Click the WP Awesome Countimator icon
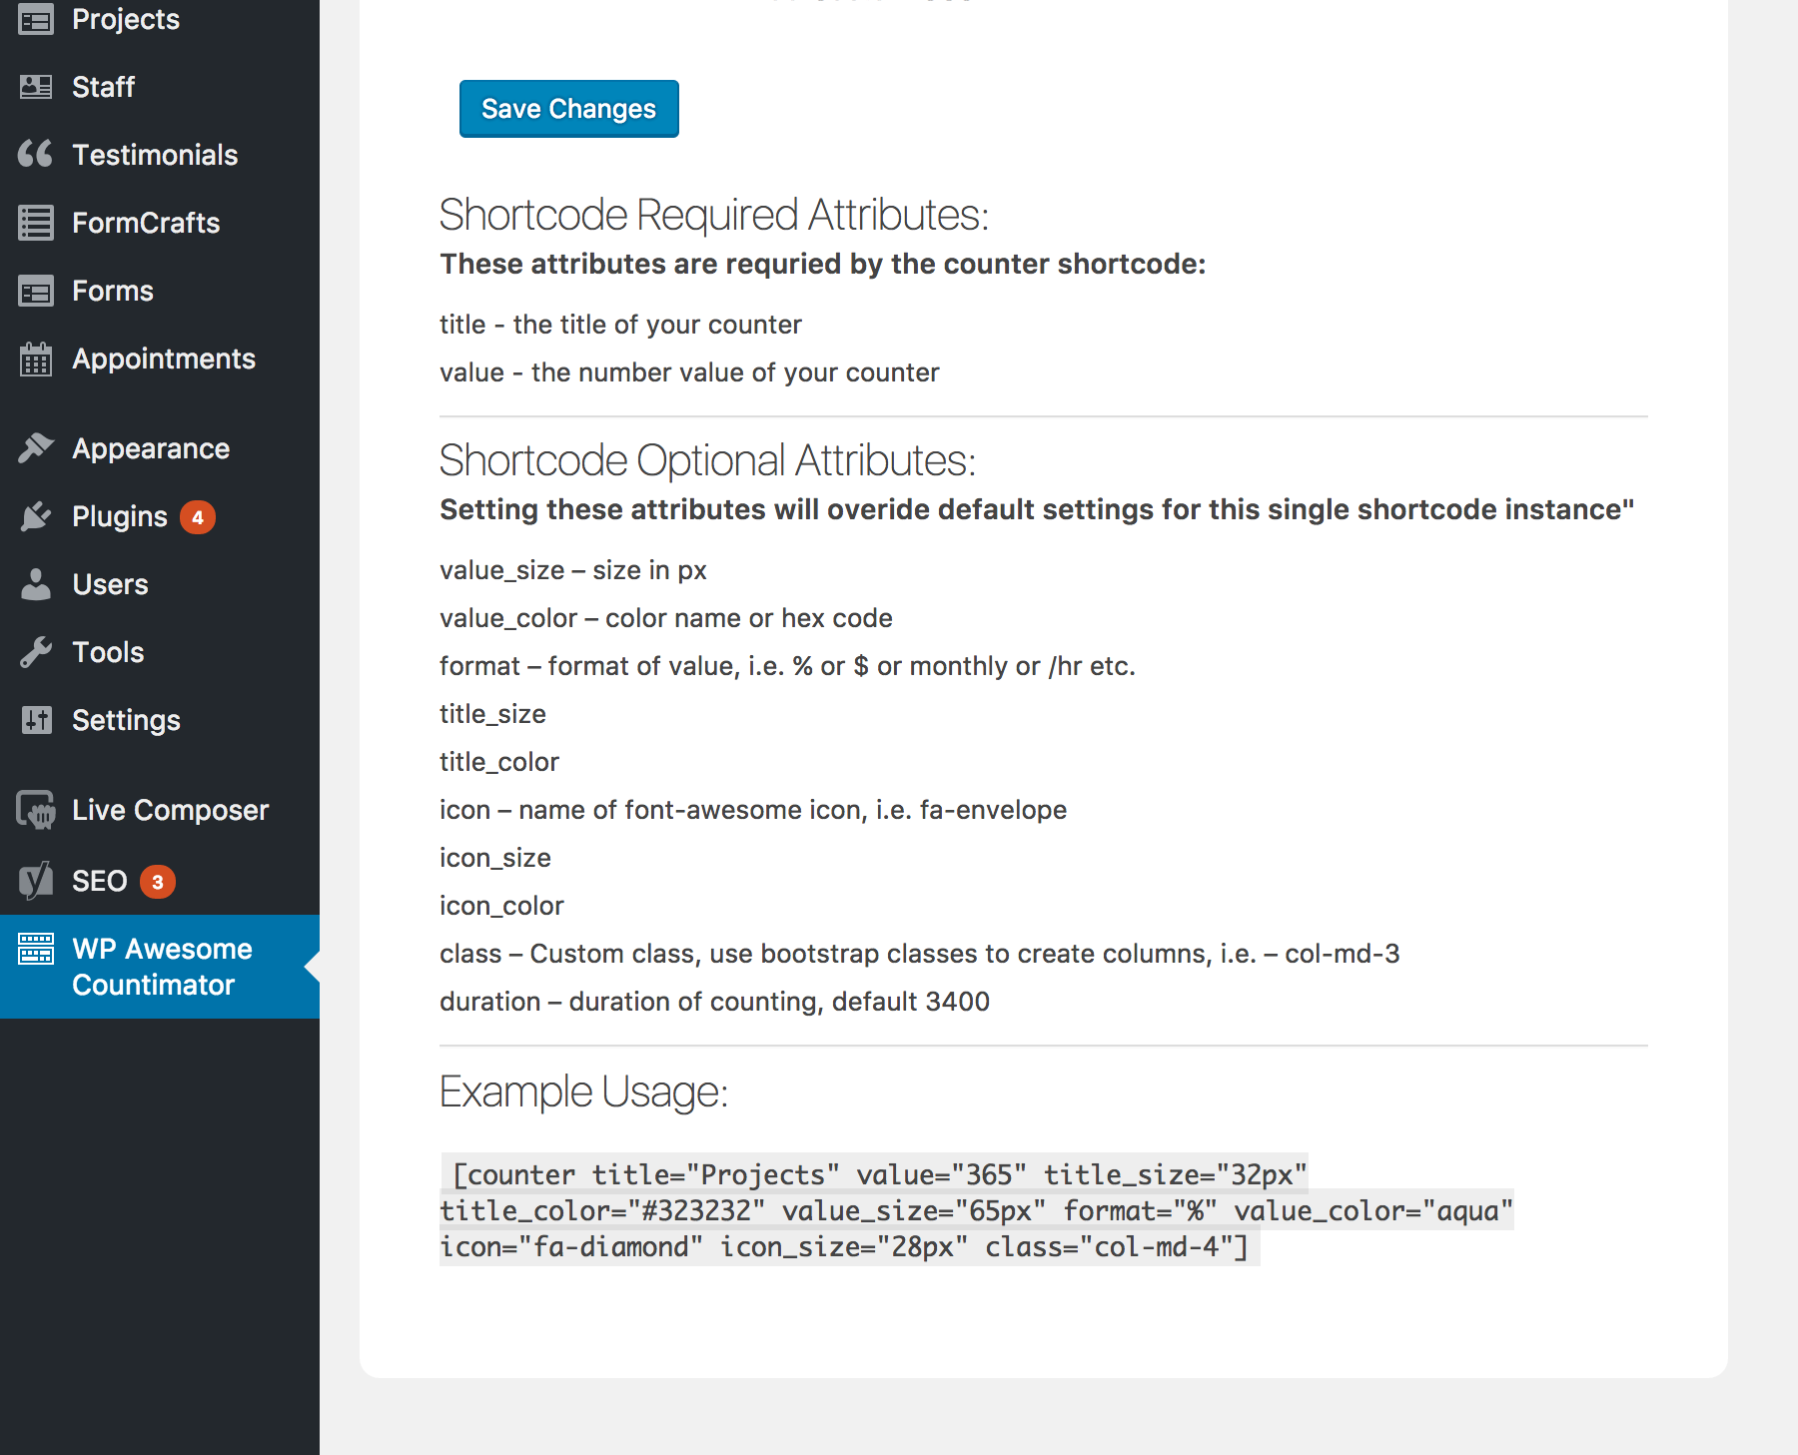The image size is (1798, 1455). click(x=36, y=949)
